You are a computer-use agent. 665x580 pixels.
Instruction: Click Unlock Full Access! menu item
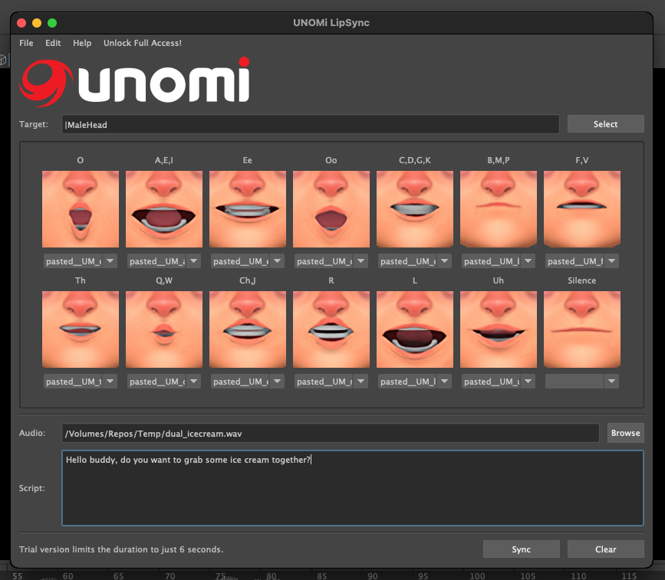[143, 43]
